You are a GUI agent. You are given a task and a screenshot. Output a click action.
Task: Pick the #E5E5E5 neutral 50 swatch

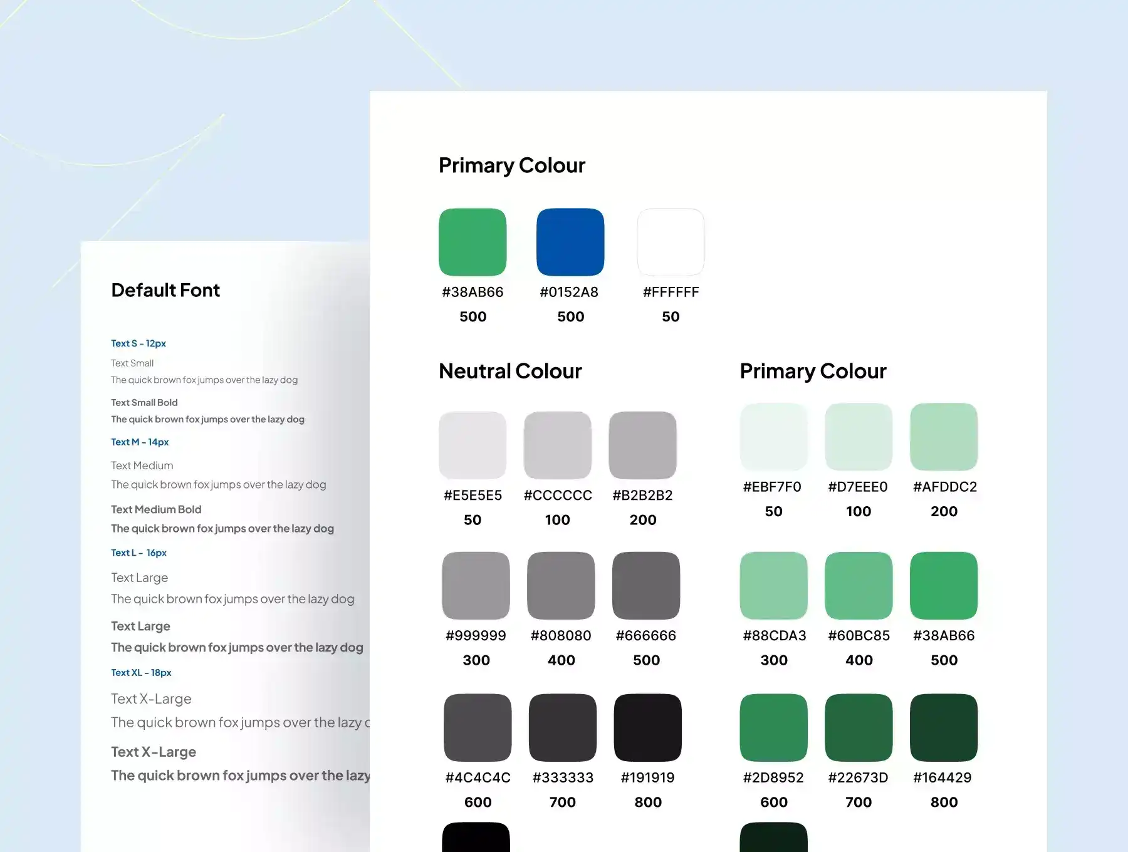click(473, 445)
